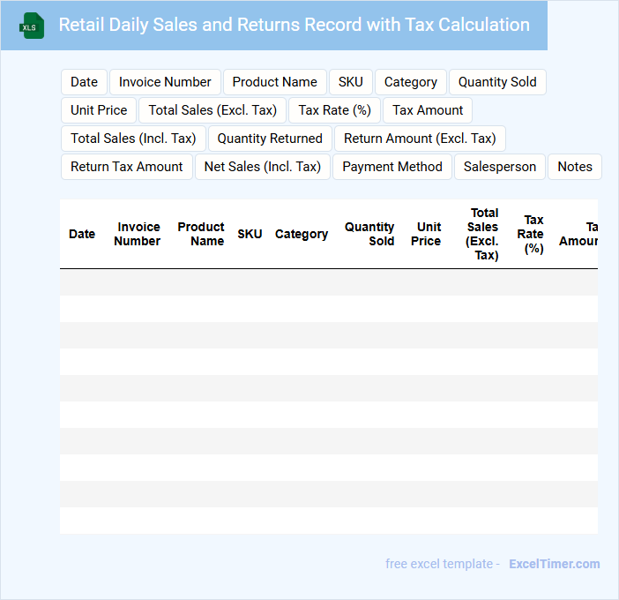This screenshot has width=619, height=600.
Task: Click the Quantity Returned tag
Action: pyautogui.click(x=270, y=139)
